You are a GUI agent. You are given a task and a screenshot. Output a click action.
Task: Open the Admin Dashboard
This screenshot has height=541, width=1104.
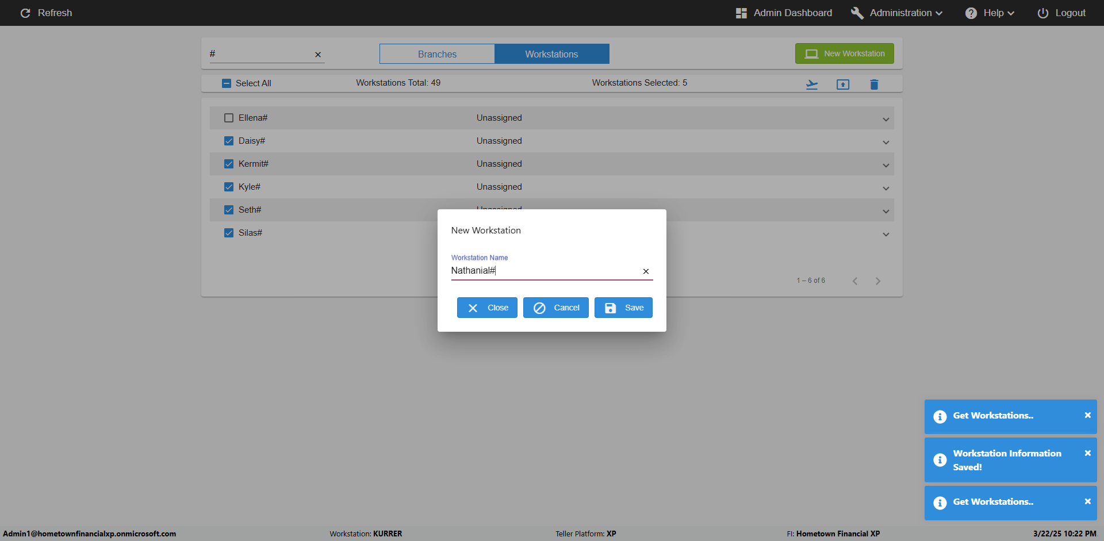784,13
